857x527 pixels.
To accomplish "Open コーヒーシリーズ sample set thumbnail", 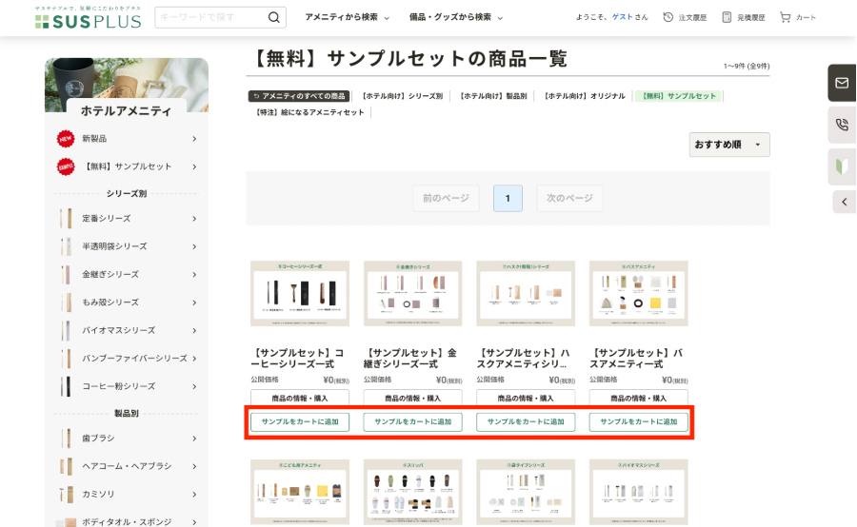I will (x=300, y=293).
